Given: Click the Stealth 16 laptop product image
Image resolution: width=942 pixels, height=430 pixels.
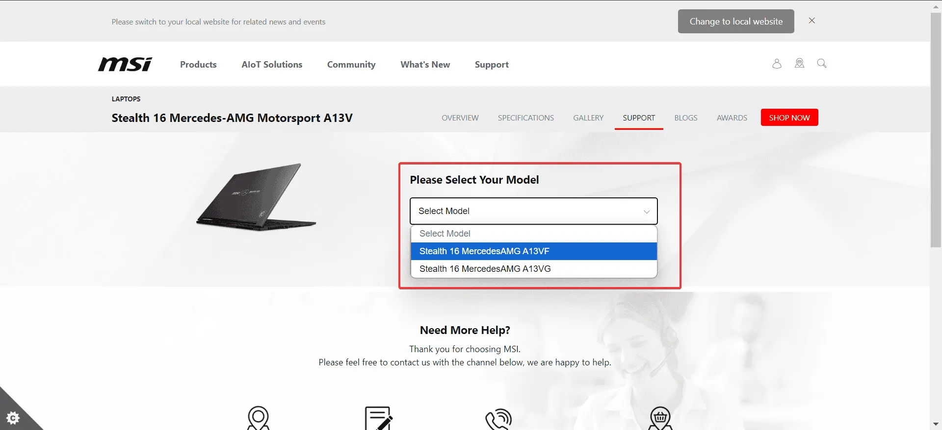Looking at the screenshot, I should [x=257, y=197].
